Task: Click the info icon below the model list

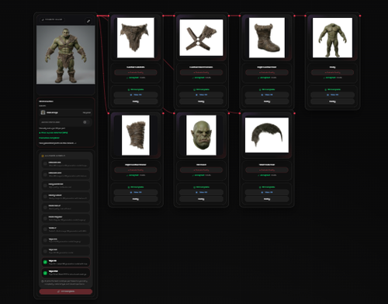Action: pos(43,281)
